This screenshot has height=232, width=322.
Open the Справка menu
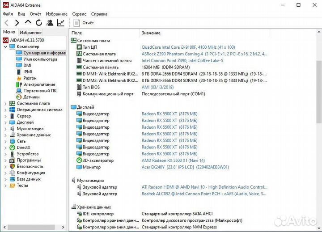[99, 14]
